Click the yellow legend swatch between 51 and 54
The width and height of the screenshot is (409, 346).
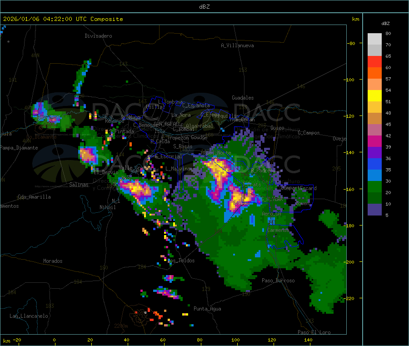[374, 96]
